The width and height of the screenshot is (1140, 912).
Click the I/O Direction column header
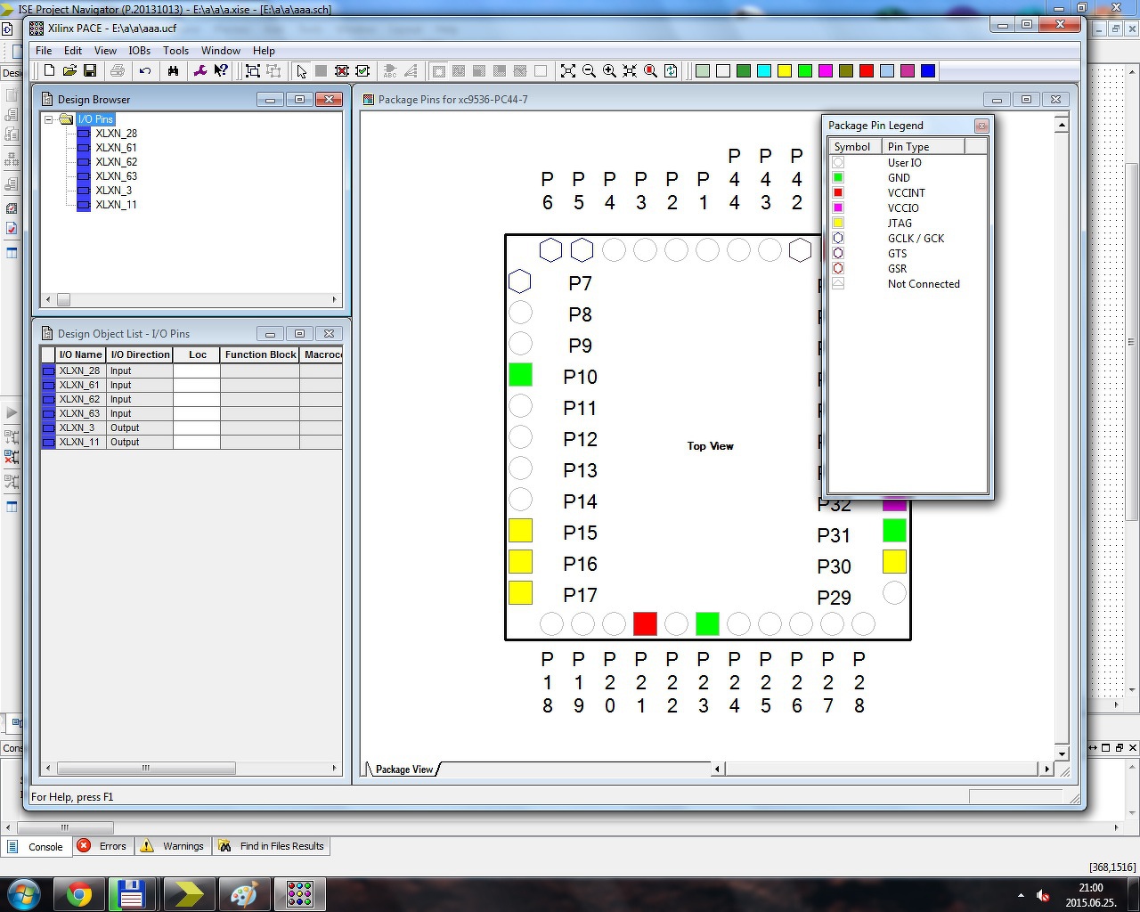coord(140,354)
